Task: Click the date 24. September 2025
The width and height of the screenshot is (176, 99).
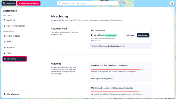Action: 116,46
